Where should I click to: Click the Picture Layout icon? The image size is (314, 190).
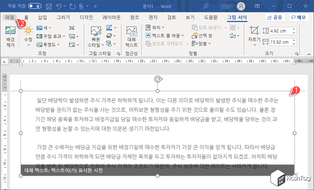pyautogui.click(x=109, y=44)
